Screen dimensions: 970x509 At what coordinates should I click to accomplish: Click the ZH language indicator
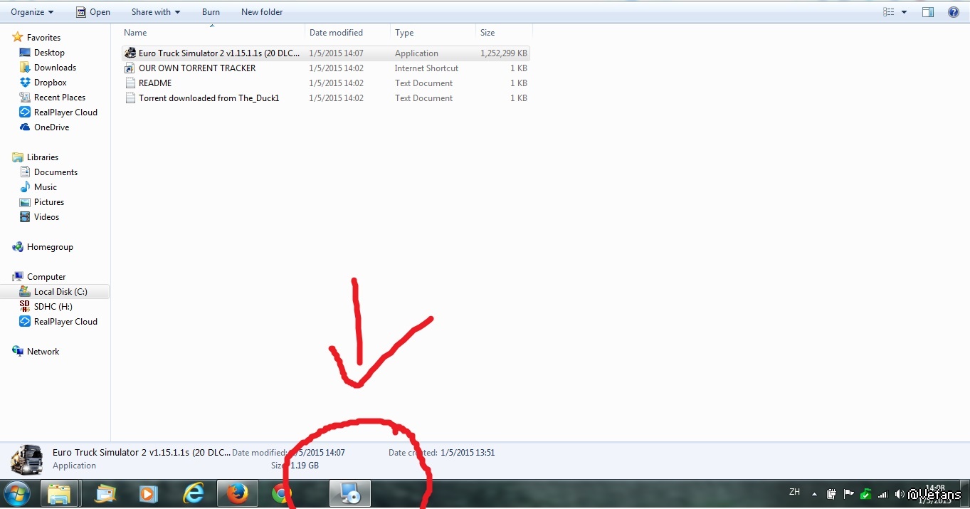click(x=795, y=492)
